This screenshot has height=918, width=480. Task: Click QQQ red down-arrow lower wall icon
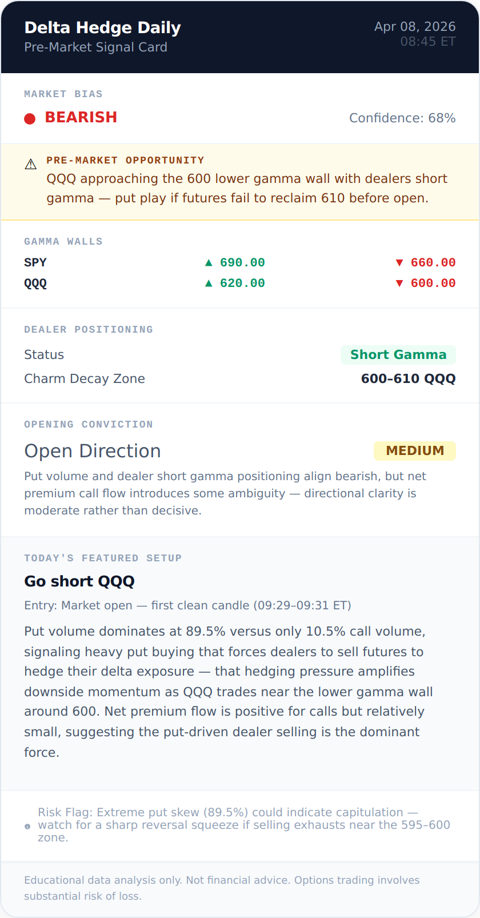tap(399, 284)
